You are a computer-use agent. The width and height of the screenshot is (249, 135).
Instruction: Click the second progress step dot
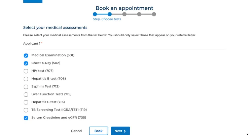coord(110,14)
